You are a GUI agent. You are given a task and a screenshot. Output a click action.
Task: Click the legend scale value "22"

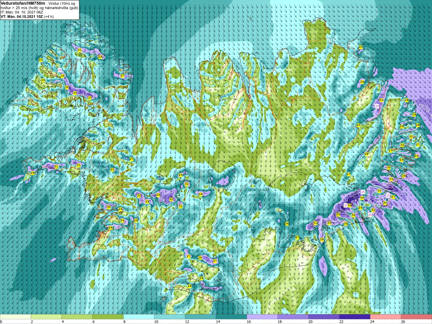pyautogui.click(x=342, y=322)
